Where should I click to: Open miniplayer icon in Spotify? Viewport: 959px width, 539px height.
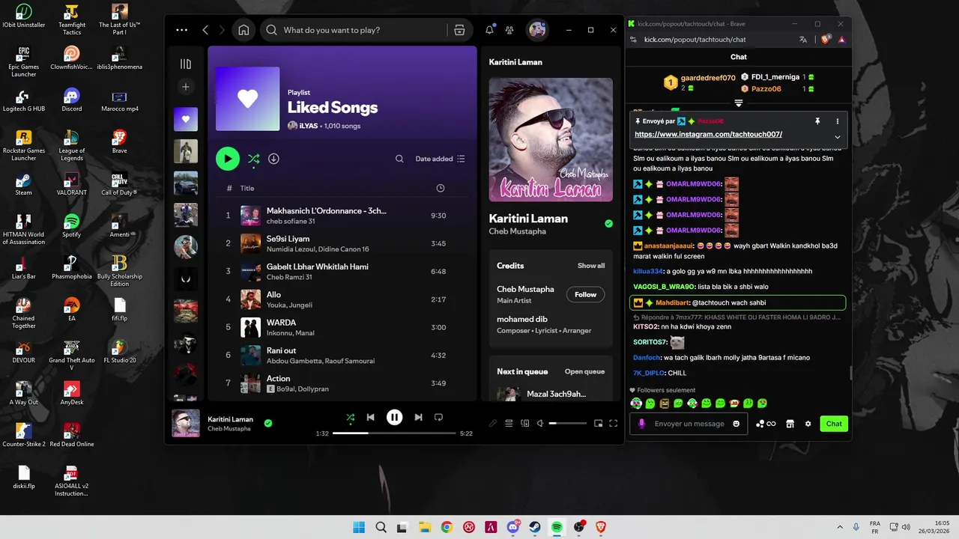tap(598, 424)
